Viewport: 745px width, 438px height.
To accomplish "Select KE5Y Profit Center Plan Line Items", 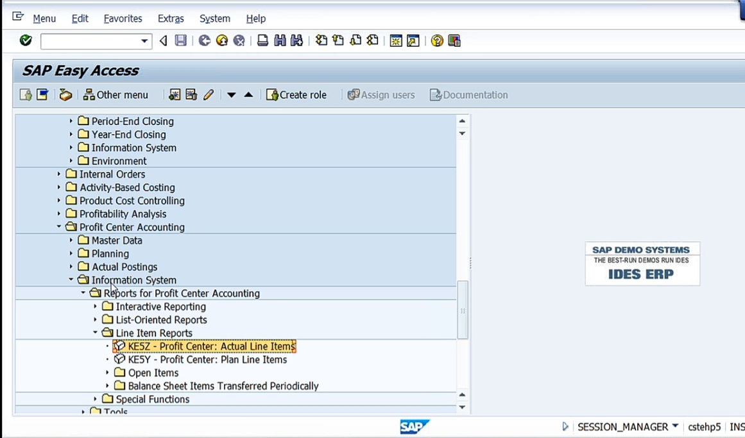I will pos(200,360).
